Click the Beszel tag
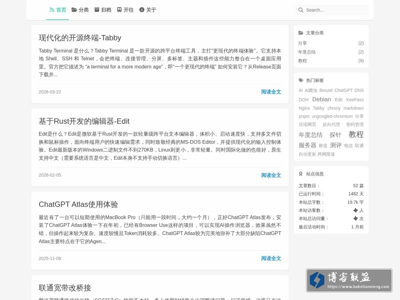 (326, 90)
